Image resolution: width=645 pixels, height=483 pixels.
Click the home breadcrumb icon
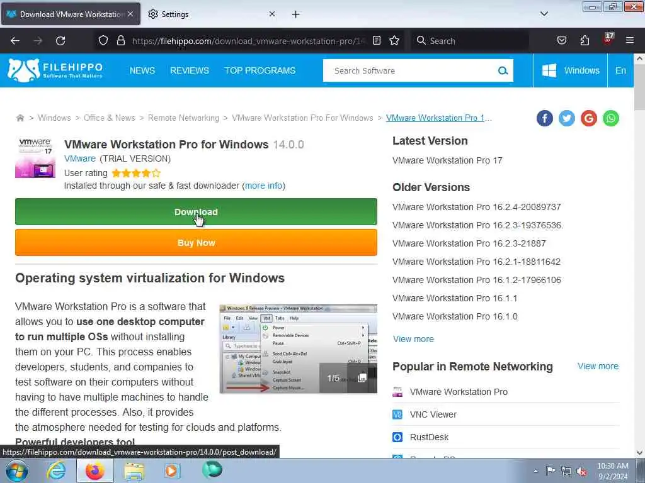[x=20, y=118]
